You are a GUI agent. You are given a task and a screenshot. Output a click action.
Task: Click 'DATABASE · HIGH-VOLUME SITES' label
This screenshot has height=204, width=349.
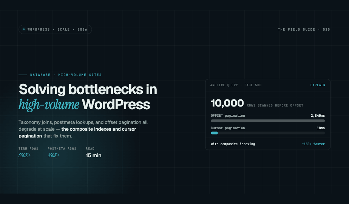pyautogui.click(x=66, y=75)
